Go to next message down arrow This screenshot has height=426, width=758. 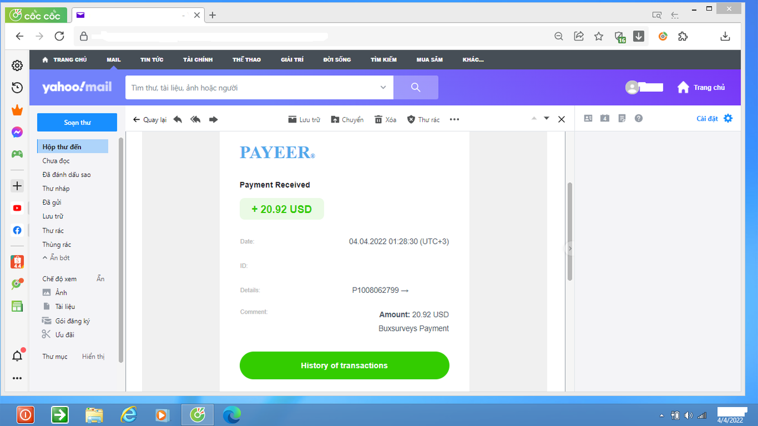click(547, 118)
